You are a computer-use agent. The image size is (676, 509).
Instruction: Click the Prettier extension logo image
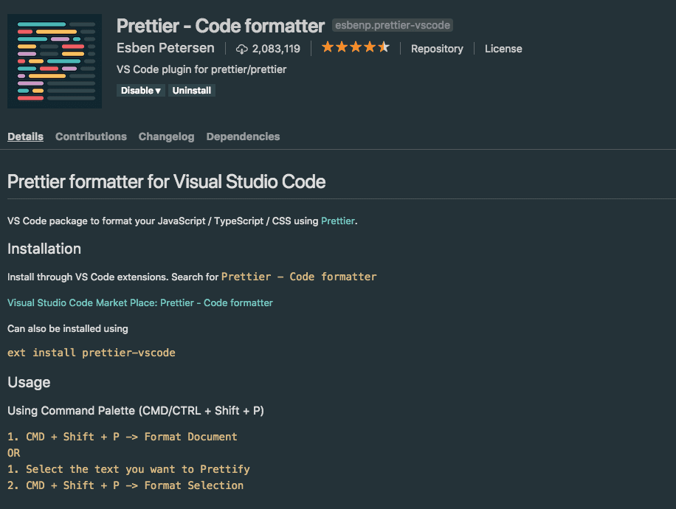coord(55,61)
